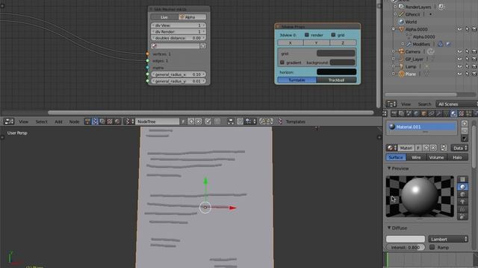
Task: Open Lambert diffuse shader dropdown
Action: tap(448, 239)
